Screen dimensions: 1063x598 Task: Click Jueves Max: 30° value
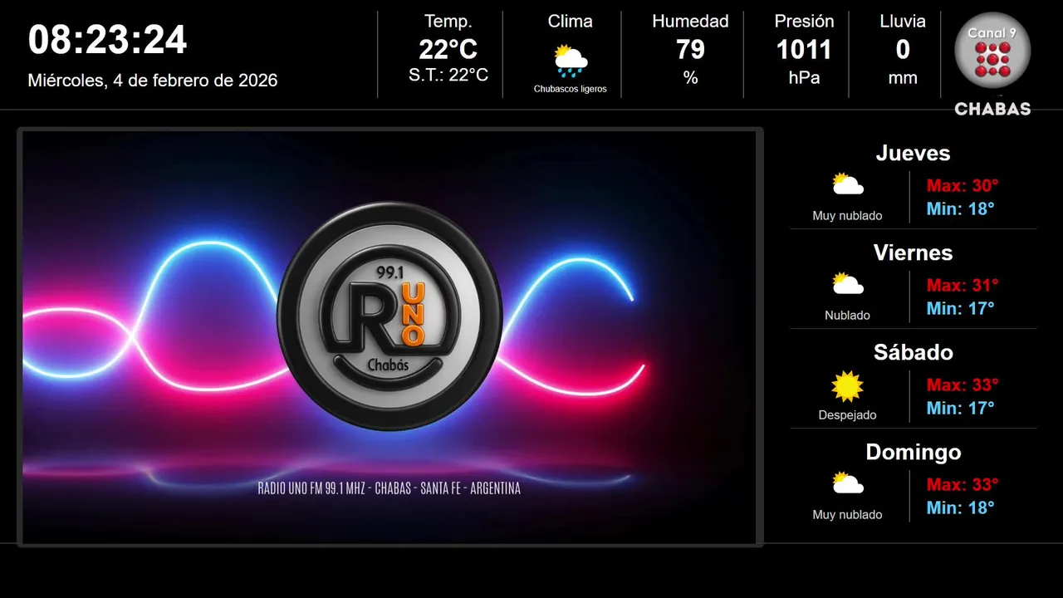tap(963, 186)
